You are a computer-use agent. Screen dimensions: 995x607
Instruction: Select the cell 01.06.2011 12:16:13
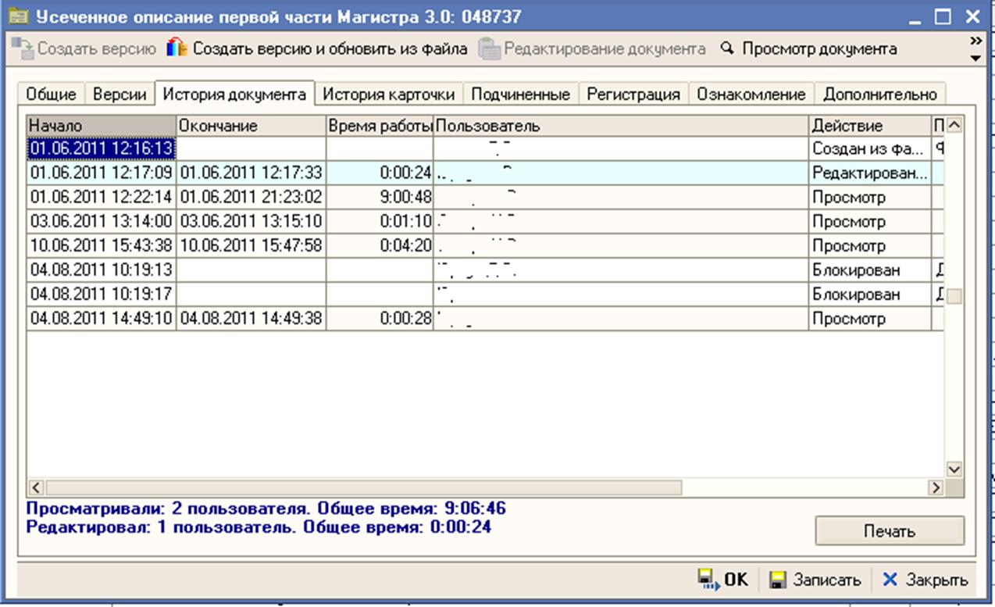[102, 148]
